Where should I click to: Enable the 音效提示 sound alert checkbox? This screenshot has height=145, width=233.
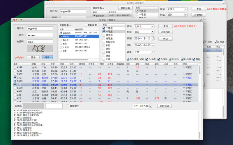pyautogui.click(x=68, y=106)
